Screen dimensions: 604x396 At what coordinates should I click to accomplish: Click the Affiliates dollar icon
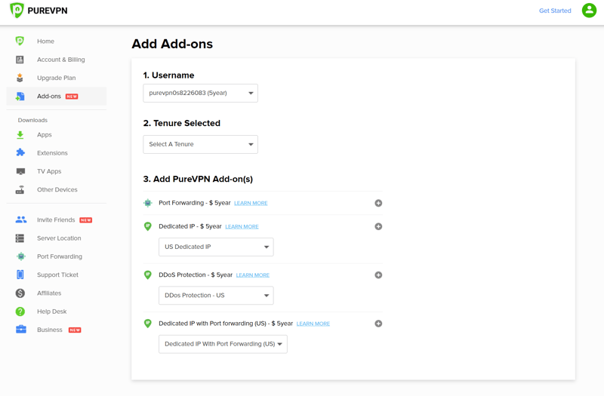(x=20, y=293)
